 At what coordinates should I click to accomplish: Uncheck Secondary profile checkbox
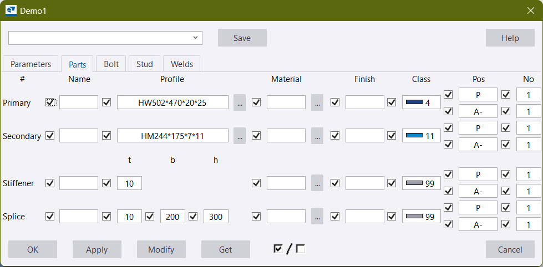pyautogui.click(x=106, y=136)
